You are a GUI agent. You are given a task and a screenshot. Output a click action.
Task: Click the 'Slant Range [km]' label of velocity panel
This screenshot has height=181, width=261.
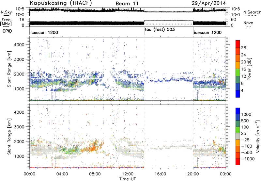coord(9,136)
